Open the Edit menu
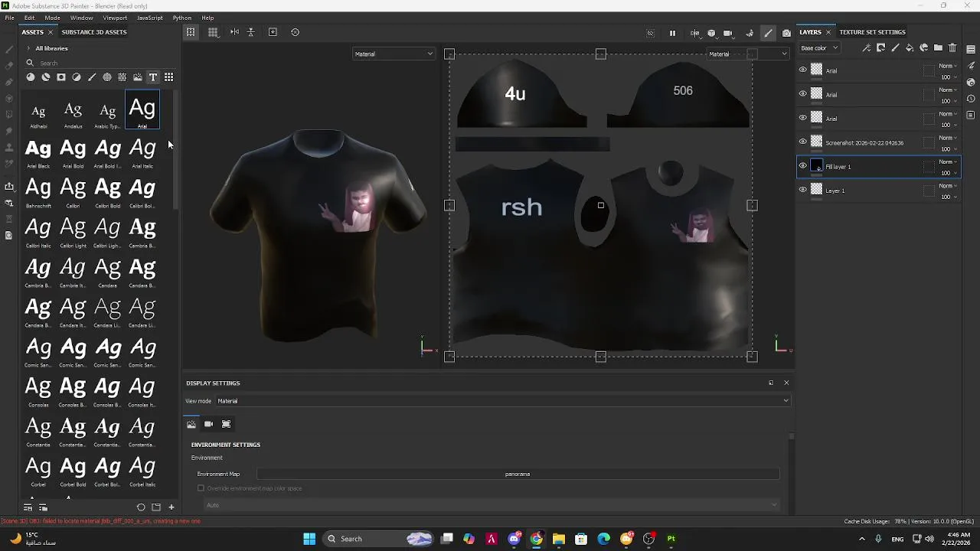 pyautogui.click(x=29, y=18)
